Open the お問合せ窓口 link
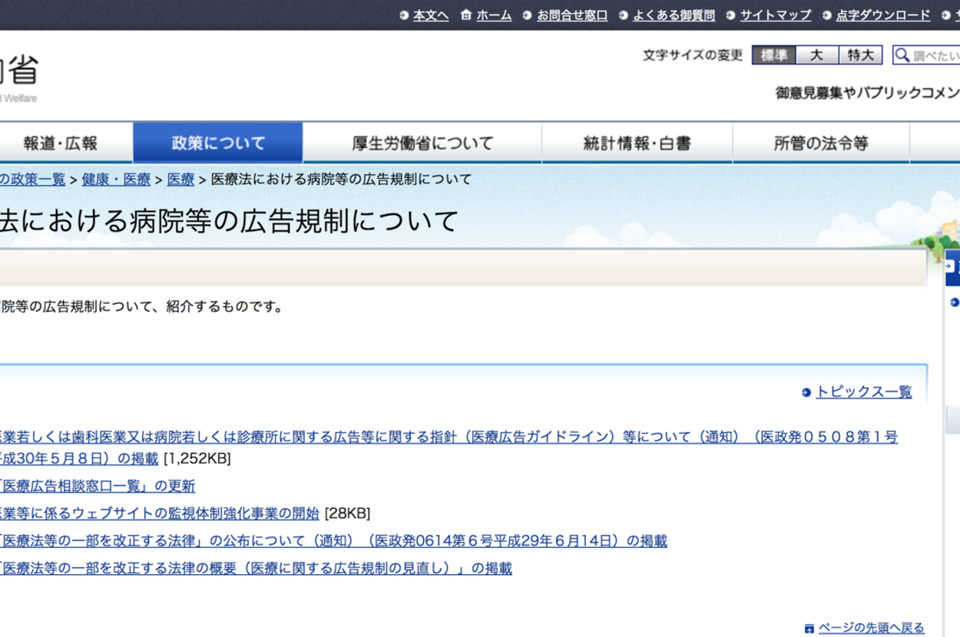This screenshot has height=637, width=960. pyautogui.click(x=571, y=15)
